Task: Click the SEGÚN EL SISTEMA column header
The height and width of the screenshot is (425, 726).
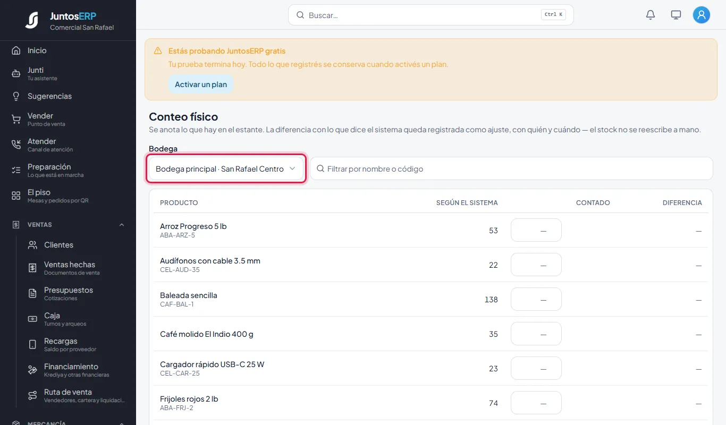Action: tap(467, 203)
